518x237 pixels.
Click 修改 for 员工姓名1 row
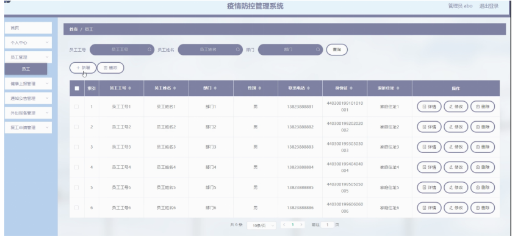tap(456, 107)
